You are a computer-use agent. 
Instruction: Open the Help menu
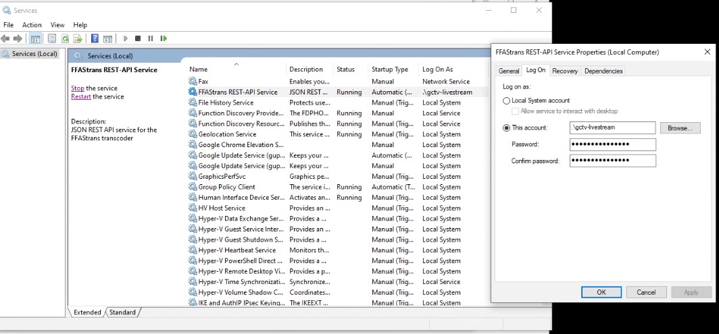pyautogui.click(x=80, y=25)
